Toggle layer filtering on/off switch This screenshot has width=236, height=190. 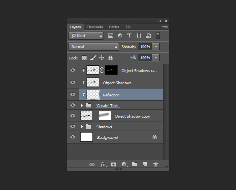[158, 36]
